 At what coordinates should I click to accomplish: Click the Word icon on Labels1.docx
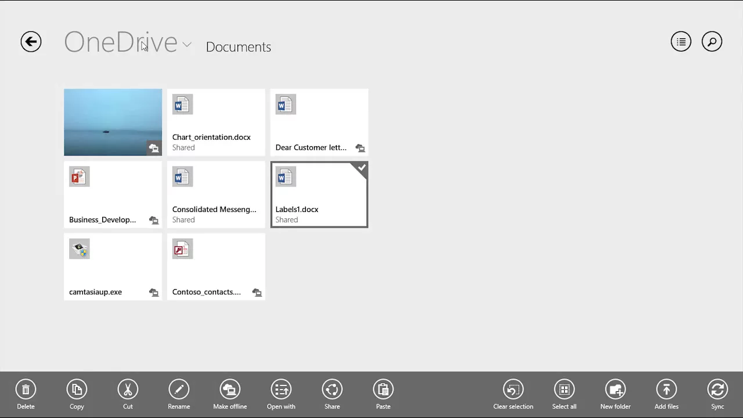click(286, 176)
